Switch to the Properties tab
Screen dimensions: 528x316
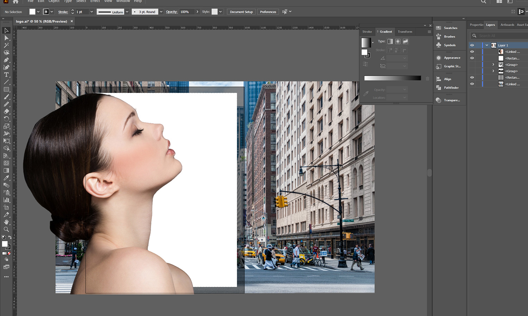[476, 25]
